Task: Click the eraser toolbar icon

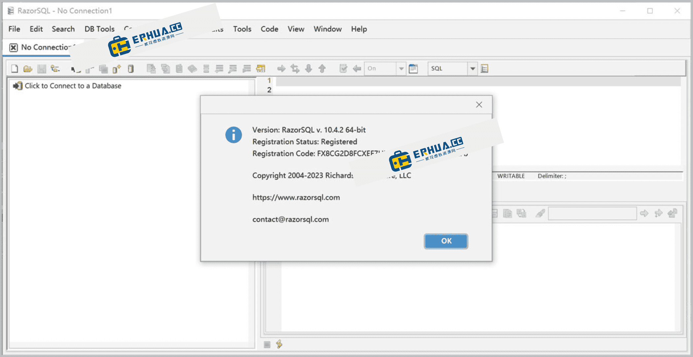Action: coord(192,69)
